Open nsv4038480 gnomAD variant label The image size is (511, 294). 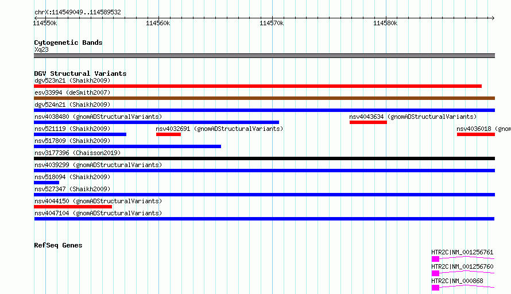98,117
